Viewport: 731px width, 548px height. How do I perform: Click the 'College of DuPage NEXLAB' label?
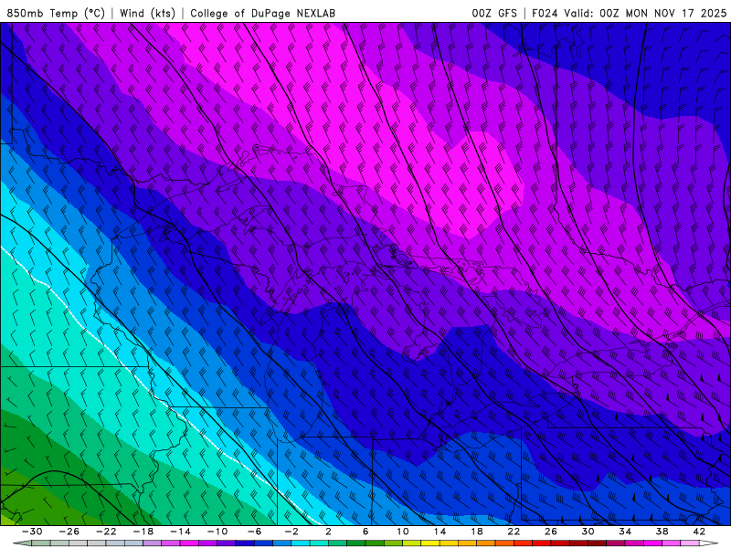point(262,13)
